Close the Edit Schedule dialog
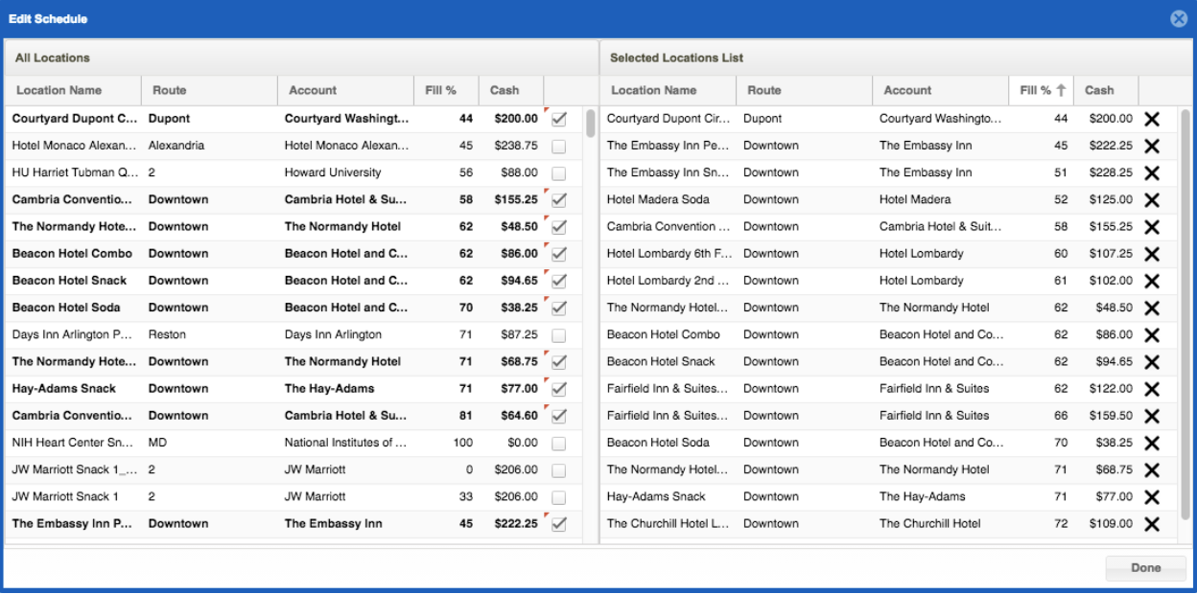 point(1179,18)
